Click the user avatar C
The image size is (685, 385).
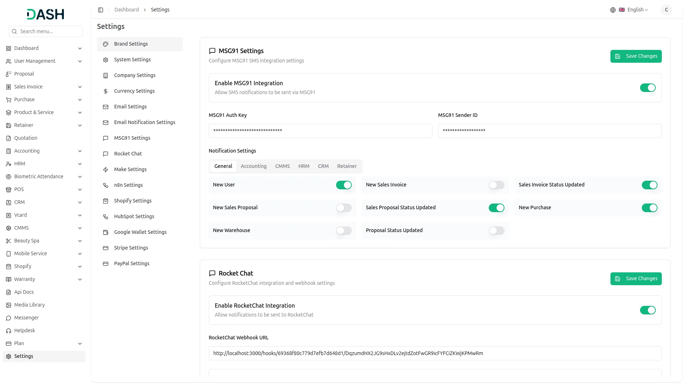click(666, 10)
